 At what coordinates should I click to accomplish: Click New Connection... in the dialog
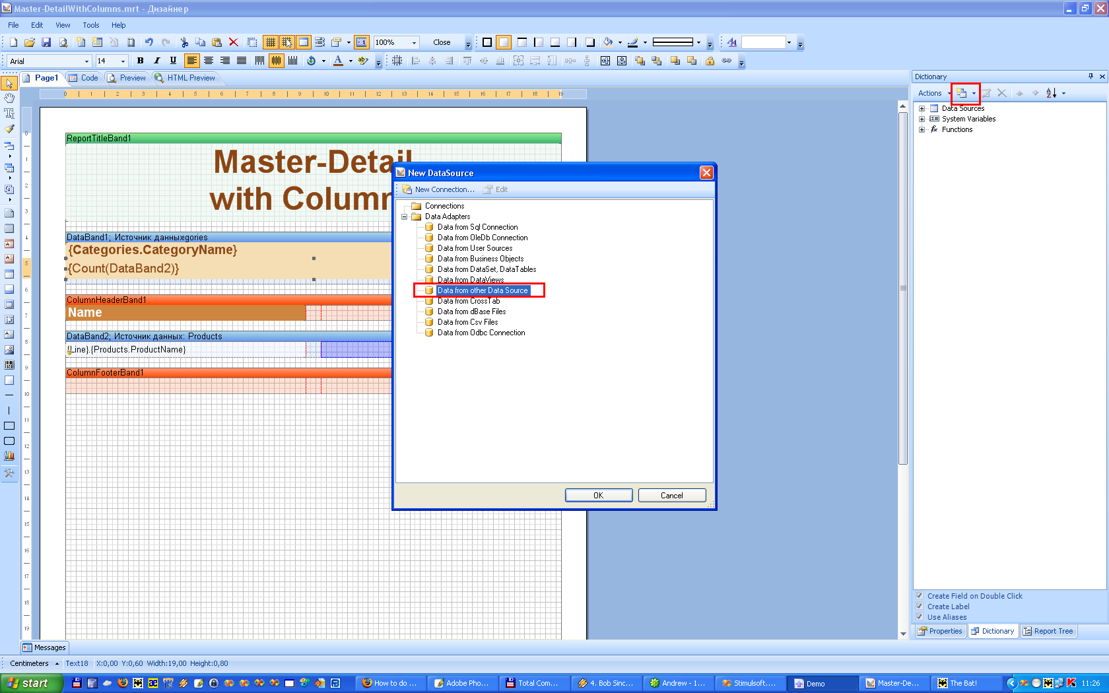click(438, 189)
